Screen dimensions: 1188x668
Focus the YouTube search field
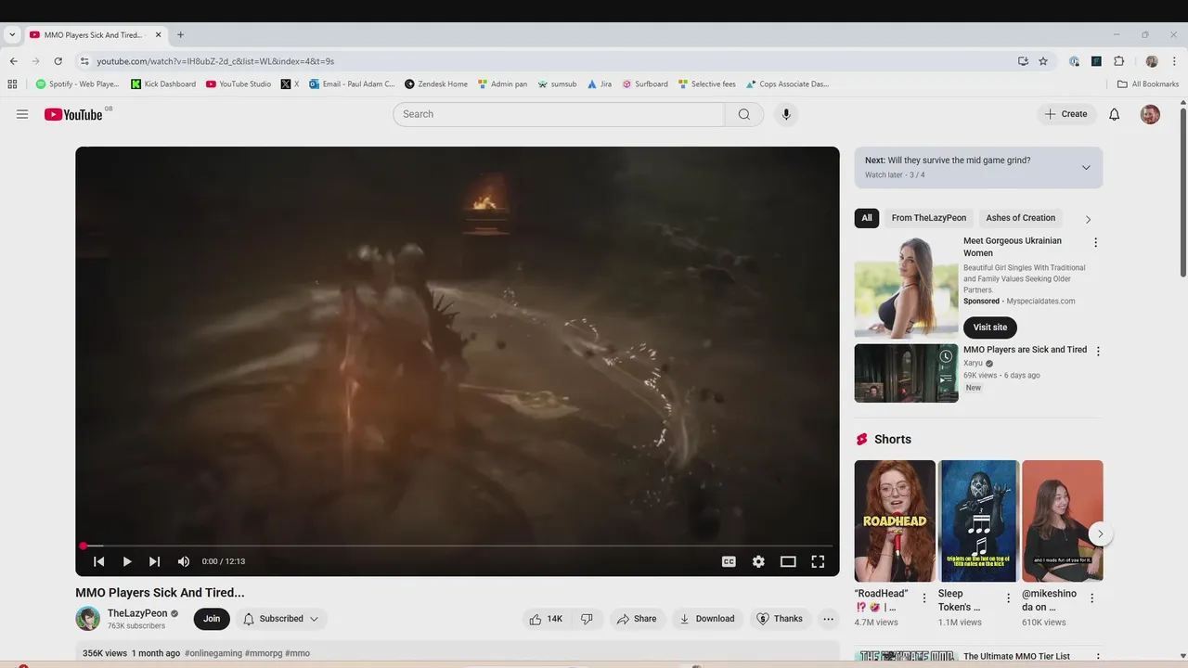(x=559, y=114)
